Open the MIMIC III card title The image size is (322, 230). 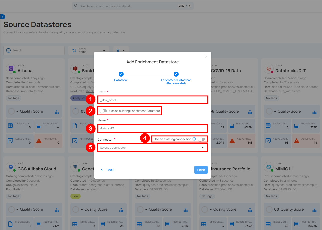pos(284,169)
